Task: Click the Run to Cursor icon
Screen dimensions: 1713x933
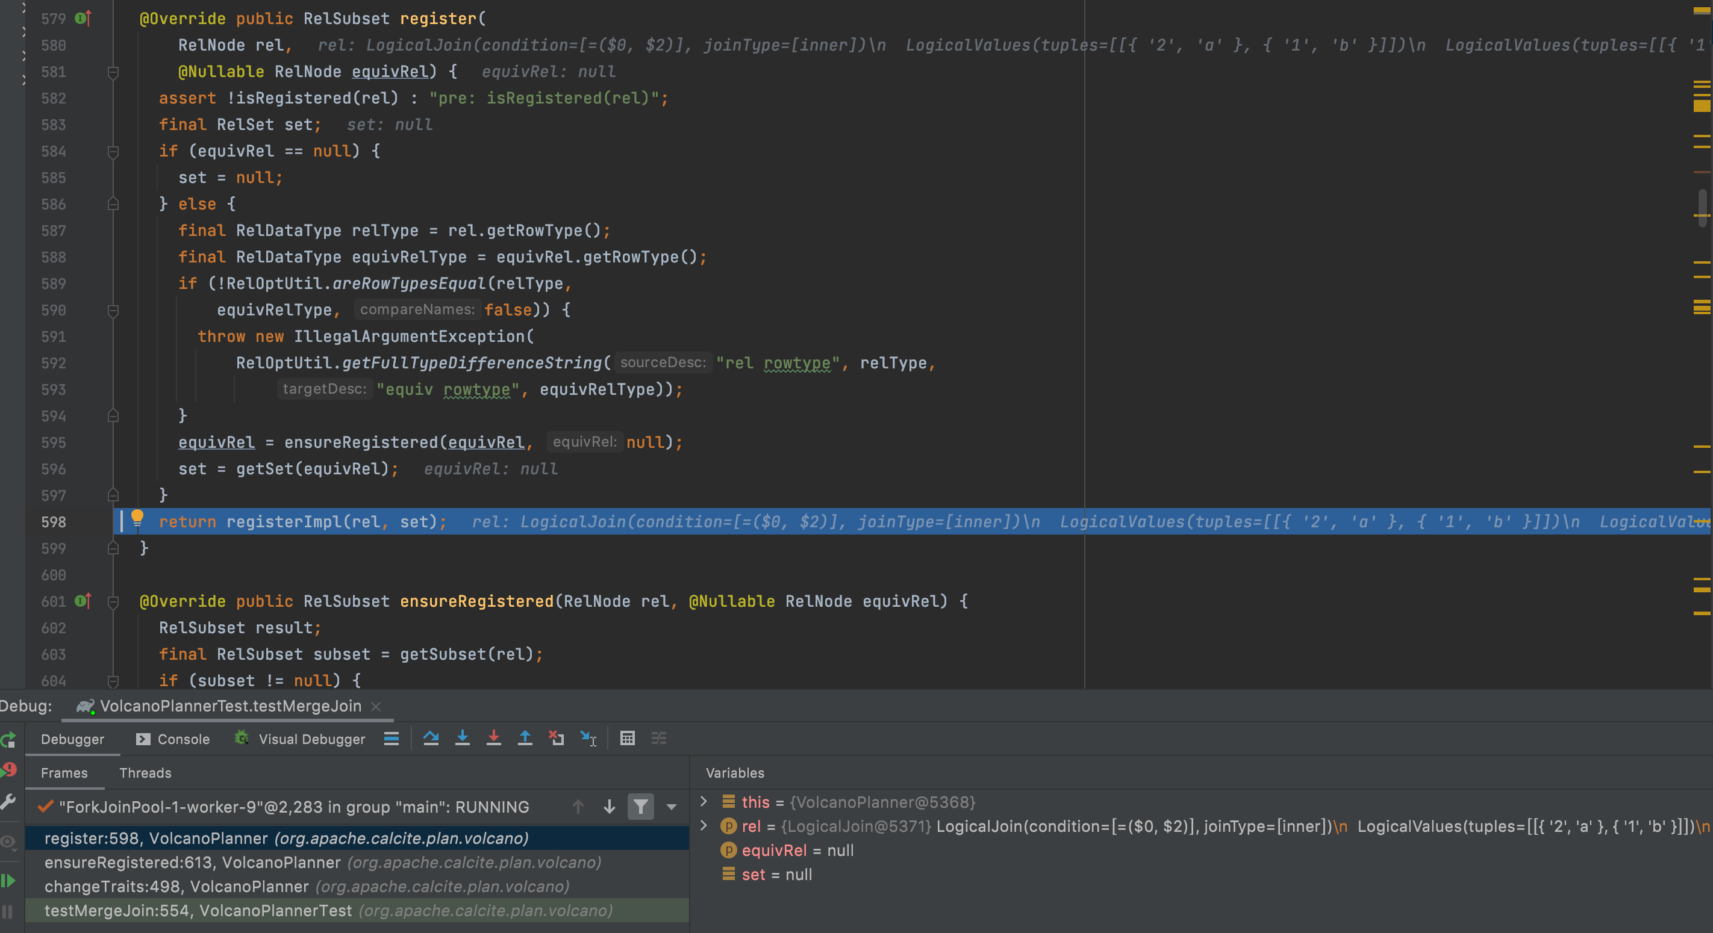Action: click(588, 739)
